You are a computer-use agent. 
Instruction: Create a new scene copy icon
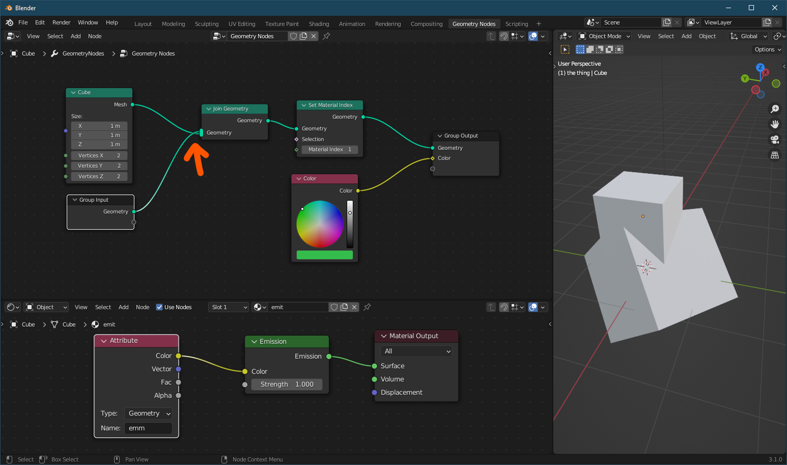click(x=667, y=22)
